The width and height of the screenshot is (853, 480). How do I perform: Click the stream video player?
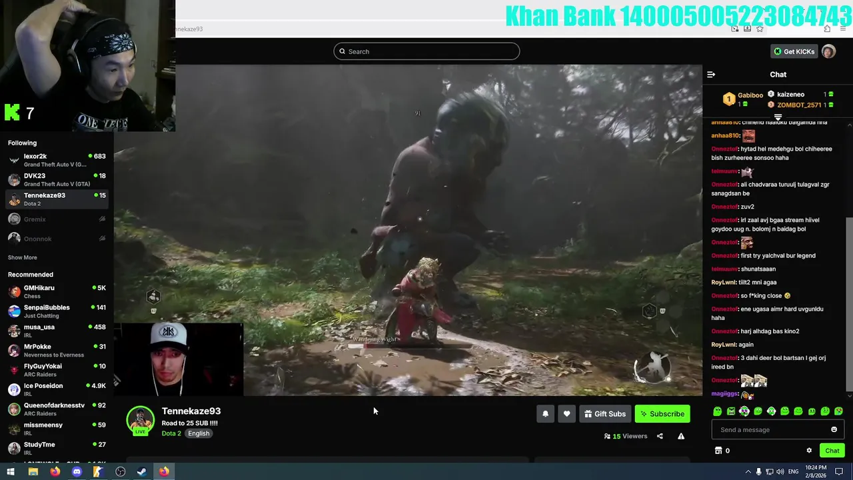coord(408,230)
